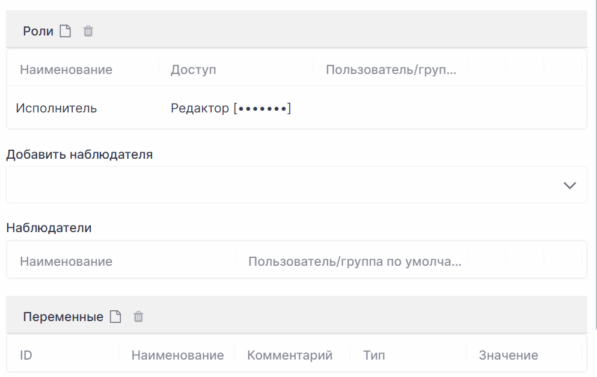Click the Пользователь/груп... header in Роли table

(x=391, y=70)
